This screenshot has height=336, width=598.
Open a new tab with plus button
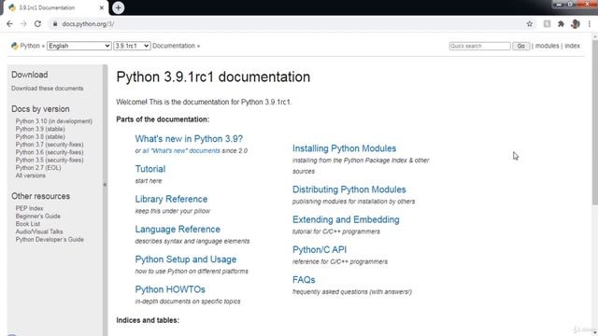(118, 7)
